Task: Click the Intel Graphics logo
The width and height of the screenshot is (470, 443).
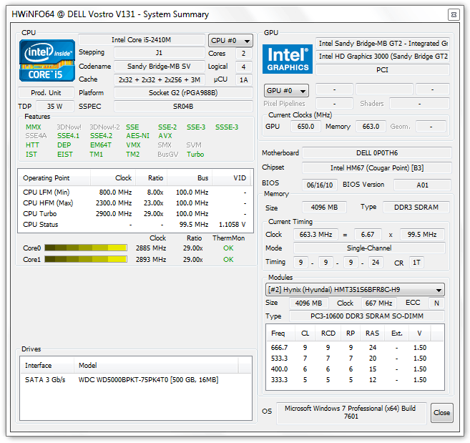Action: coord(288,59)
